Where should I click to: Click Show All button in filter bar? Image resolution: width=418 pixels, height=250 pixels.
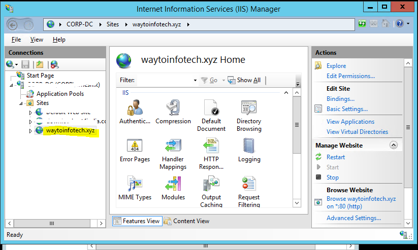(244, 80)
